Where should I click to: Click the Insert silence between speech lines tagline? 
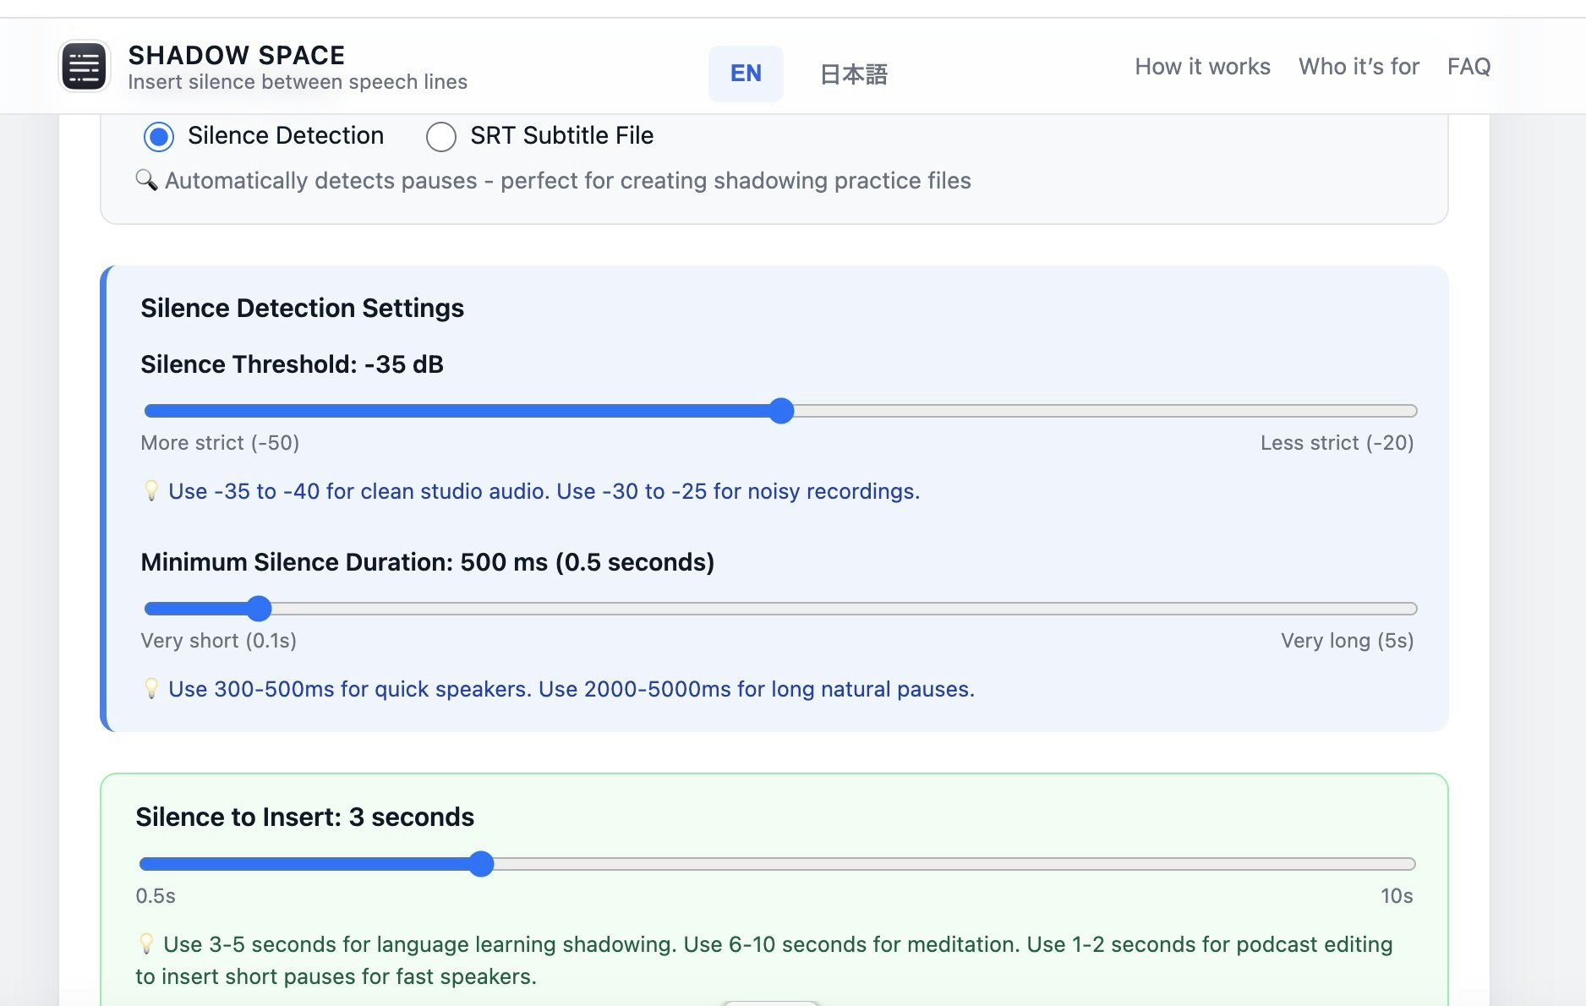click(298, 82)
